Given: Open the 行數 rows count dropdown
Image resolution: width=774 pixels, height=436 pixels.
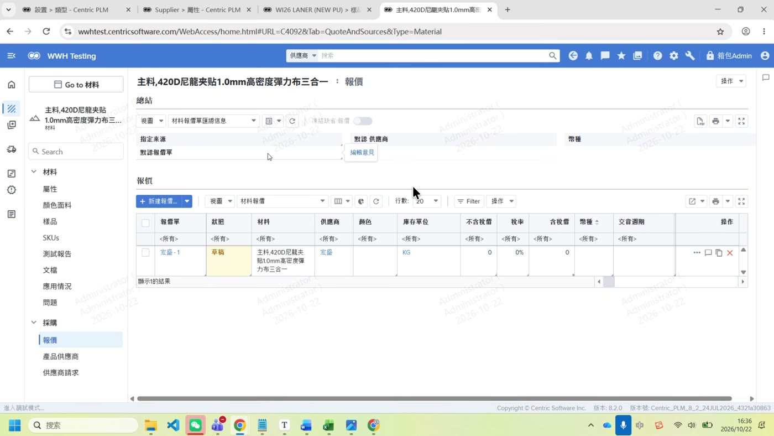Looking at the screenshot, I should (427, 201).
